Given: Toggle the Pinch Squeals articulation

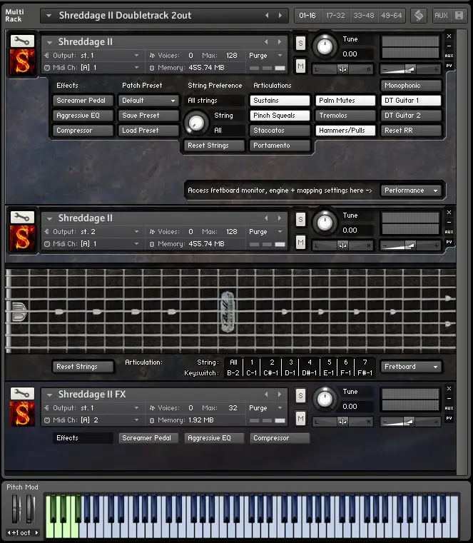Looking at the screenshot, I should pyautogui.click(x=280, y=116).
